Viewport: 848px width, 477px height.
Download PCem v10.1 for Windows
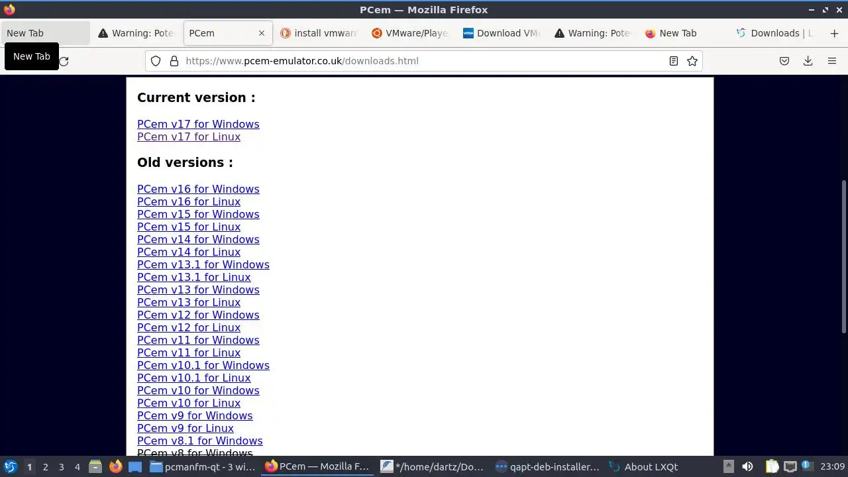pyautogui.click(x=203, y=366)
